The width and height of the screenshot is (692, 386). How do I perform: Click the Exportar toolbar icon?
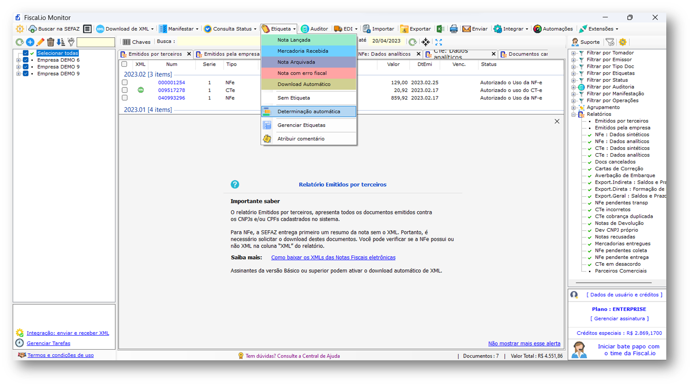[404, 29]
